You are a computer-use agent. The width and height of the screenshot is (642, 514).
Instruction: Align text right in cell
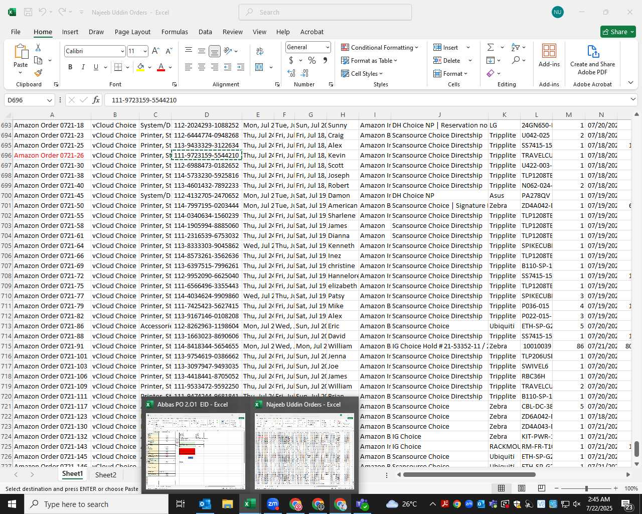[215, 67]
